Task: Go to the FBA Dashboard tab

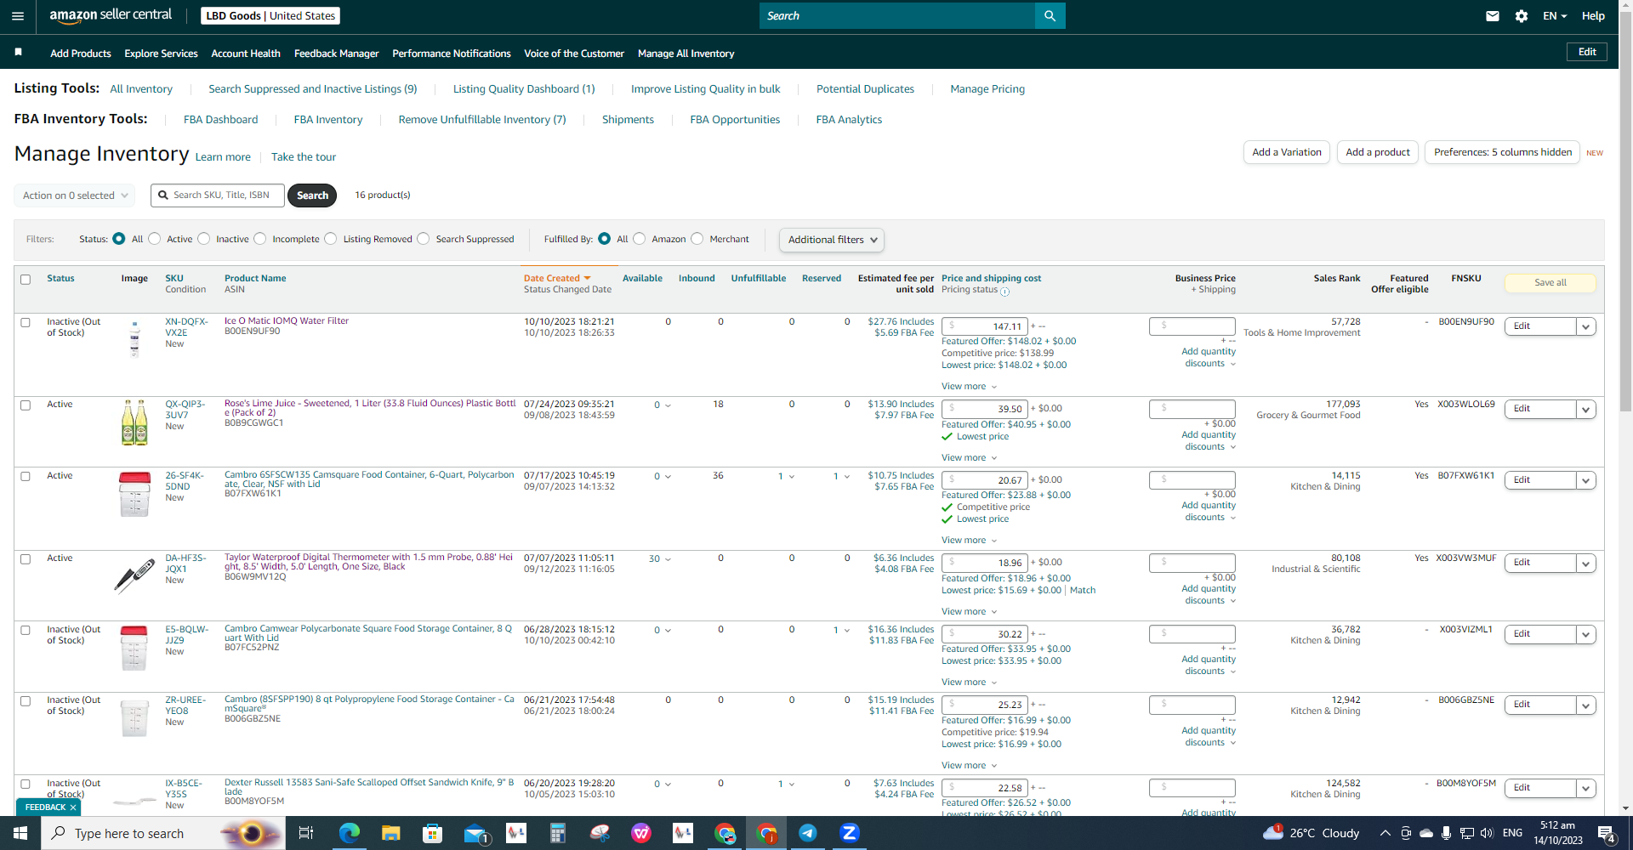Action: tap(221, 120)
